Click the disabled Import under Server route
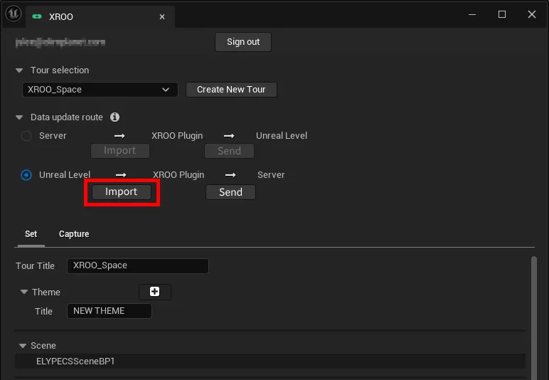Image resolution: width=549 pixels, height=380 pixels. pyautogui.click(x=120, y=151)
